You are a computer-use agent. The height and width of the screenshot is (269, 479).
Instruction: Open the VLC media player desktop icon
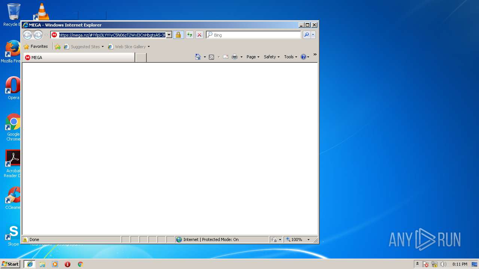(41, 11)
